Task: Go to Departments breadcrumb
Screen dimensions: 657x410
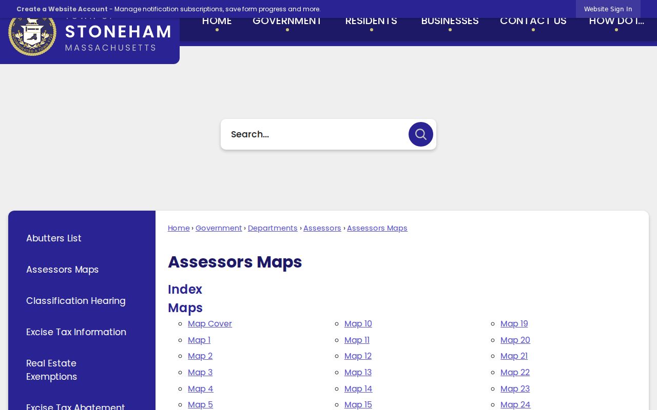Action: point(273,228)
